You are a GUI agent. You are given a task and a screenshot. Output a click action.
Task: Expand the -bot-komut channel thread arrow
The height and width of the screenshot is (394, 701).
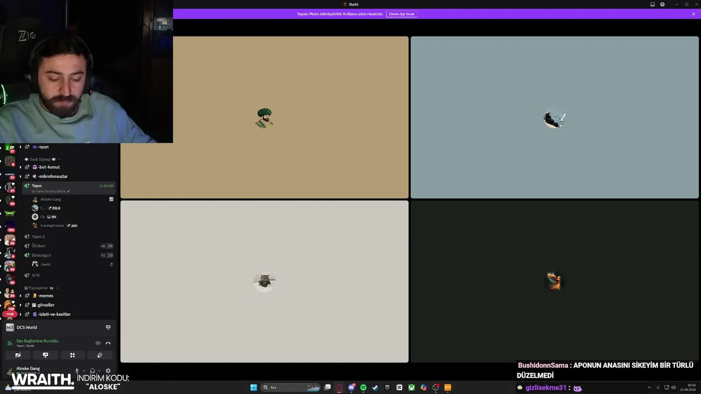(x=20, y=167)
